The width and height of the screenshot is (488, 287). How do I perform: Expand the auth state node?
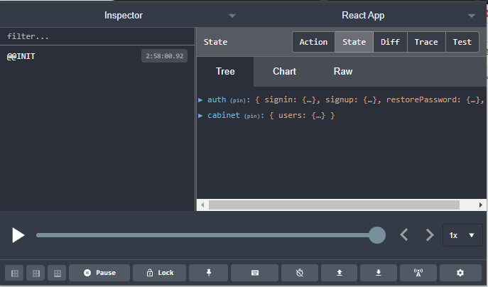[200, 100]
